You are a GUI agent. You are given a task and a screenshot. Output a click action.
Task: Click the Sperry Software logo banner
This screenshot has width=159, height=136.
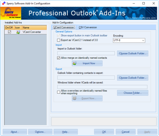coord(11,13)
